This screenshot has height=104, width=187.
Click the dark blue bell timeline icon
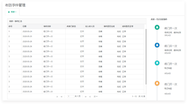157,45
